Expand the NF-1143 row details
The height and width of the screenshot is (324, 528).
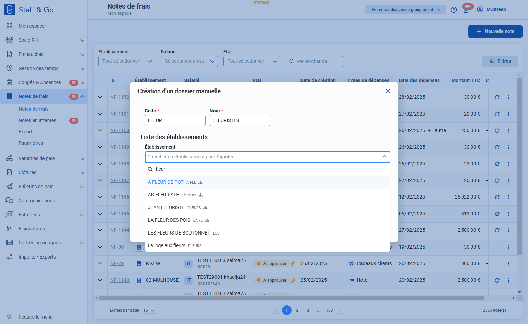click(x=100, y=280)
